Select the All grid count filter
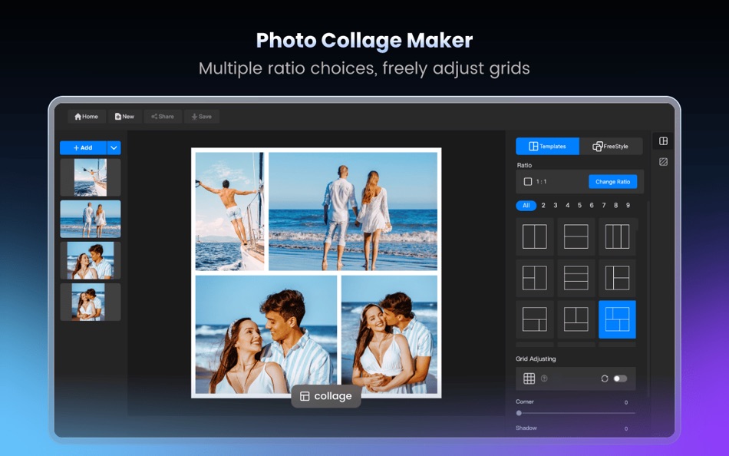The height and width of the screenshot is (456, 729). pos(526,205)
